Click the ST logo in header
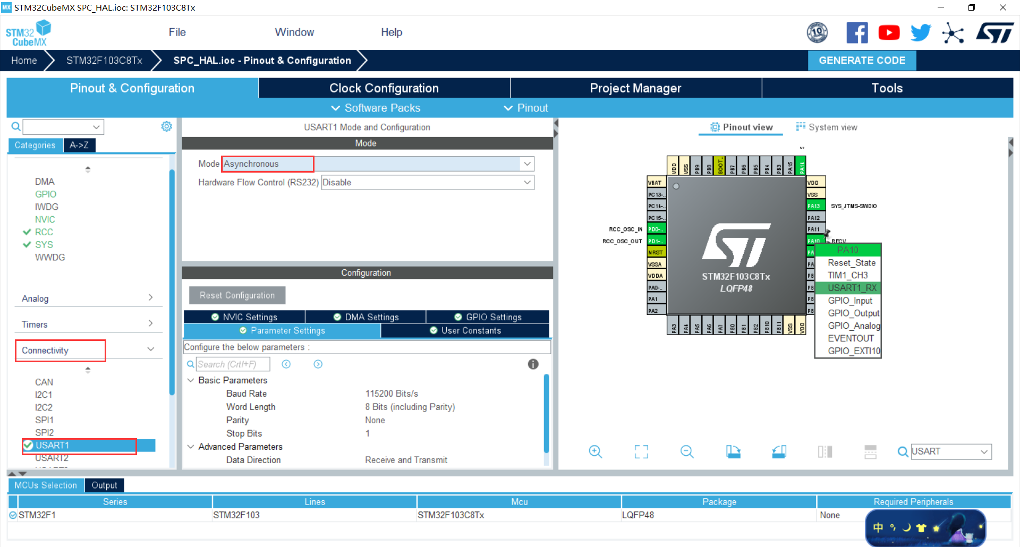 (x=994, y=33)
